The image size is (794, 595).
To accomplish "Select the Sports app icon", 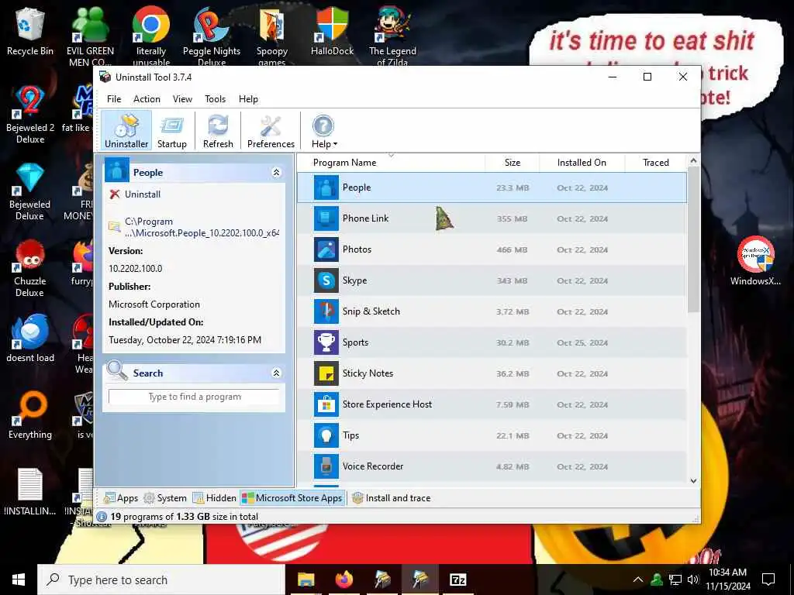I will [x=326, y=342].
